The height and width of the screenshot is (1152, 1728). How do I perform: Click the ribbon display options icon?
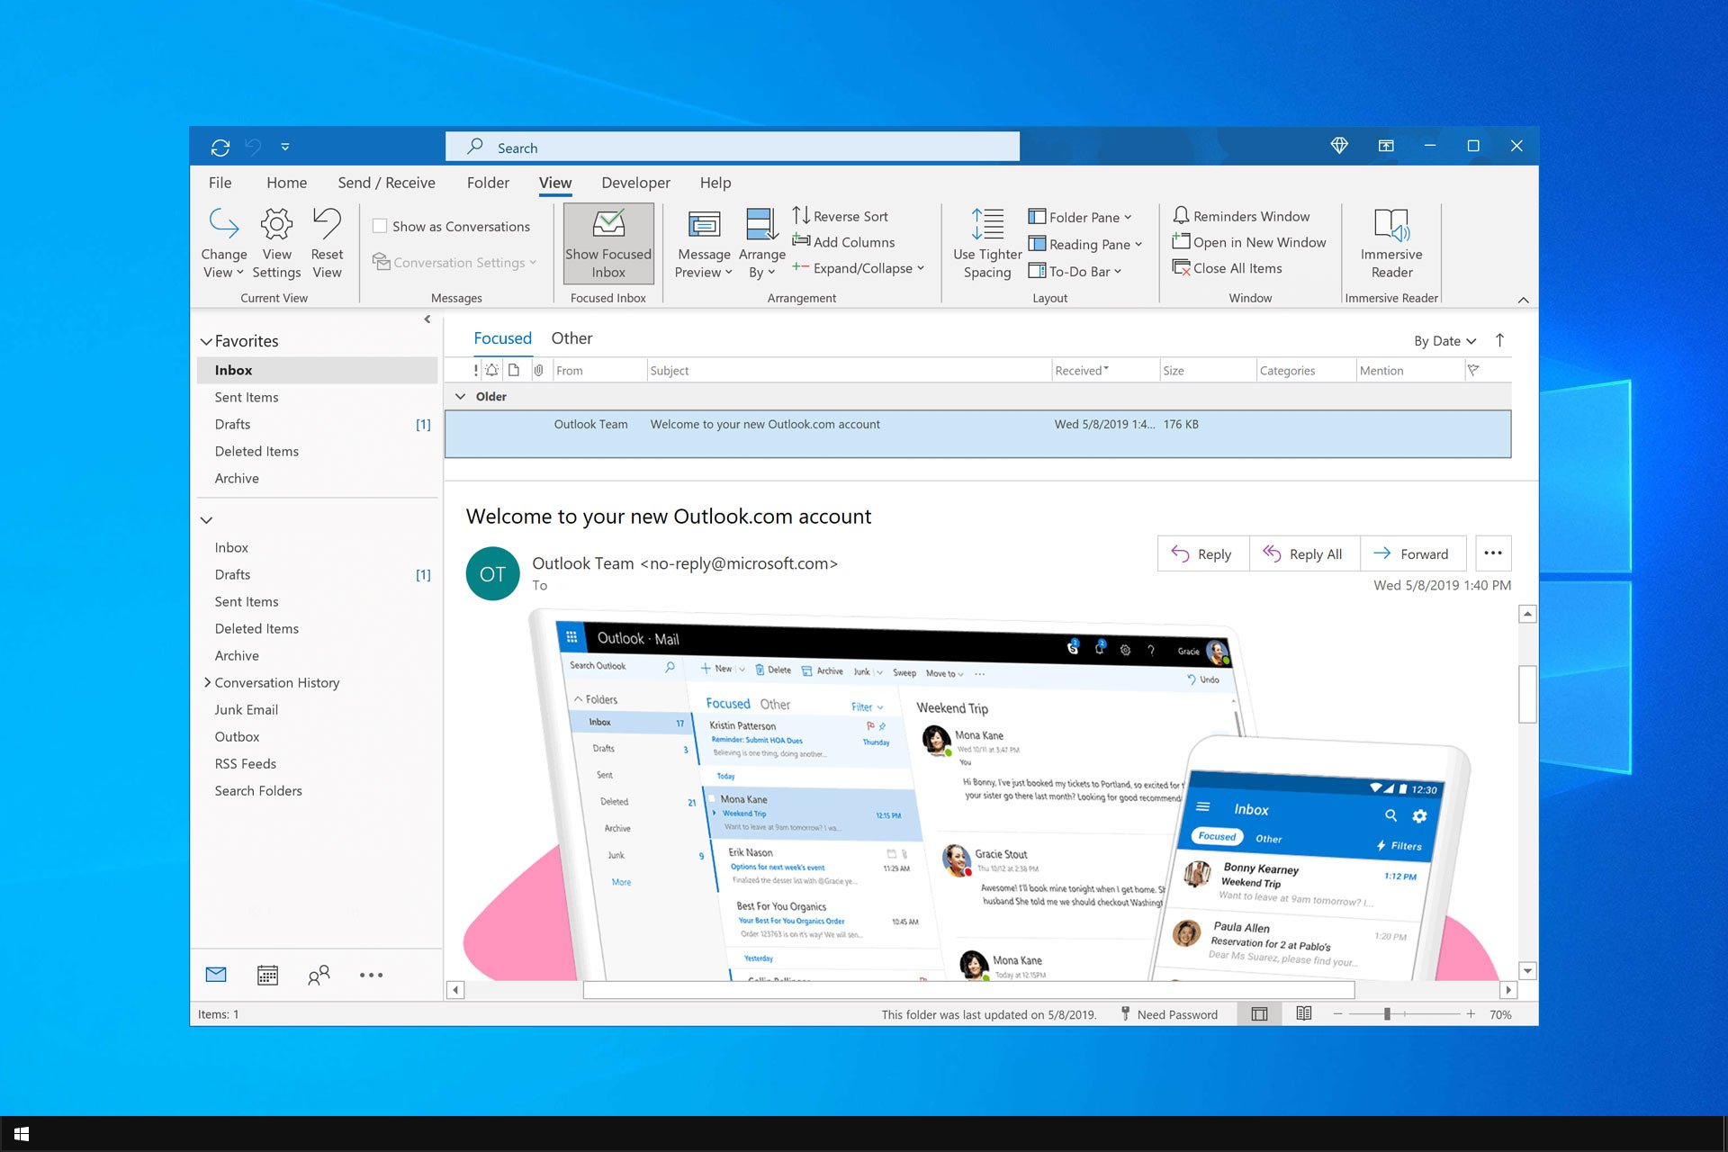1386,146
